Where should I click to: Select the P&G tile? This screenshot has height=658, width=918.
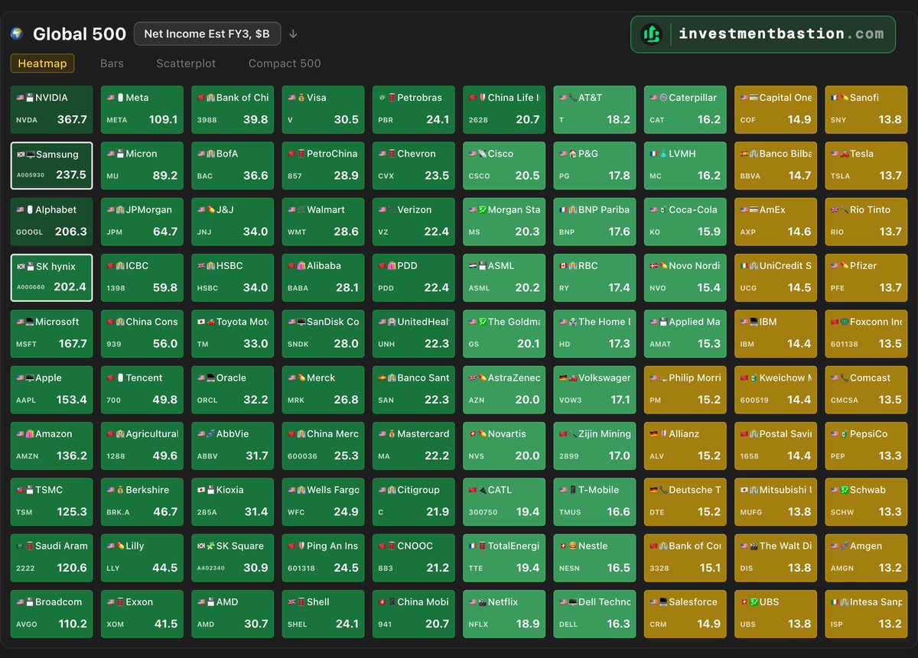click(594, 165)
